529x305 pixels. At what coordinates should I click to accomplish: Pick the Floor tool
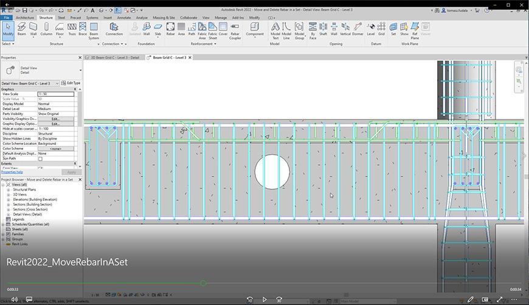[60, 29]
